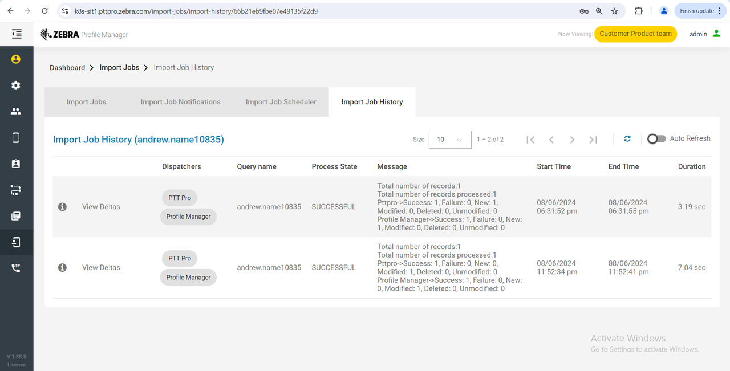The image size is (730, 371).
Task: View Deltas for the first job record
Action: coord(101,206)
